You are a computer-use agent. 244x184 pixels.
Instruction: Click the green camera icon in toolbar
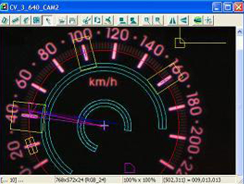(198, 20)
